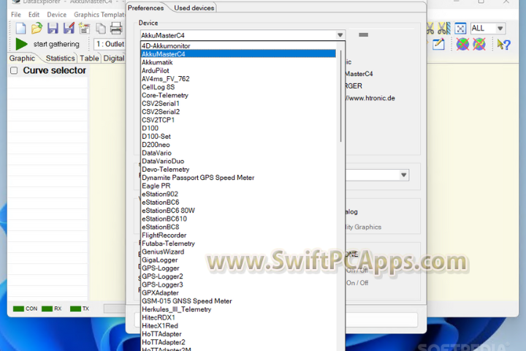Activate the context help pointer icon
Viewport: 526px width, 351px height.
click(x=503, y=45)
